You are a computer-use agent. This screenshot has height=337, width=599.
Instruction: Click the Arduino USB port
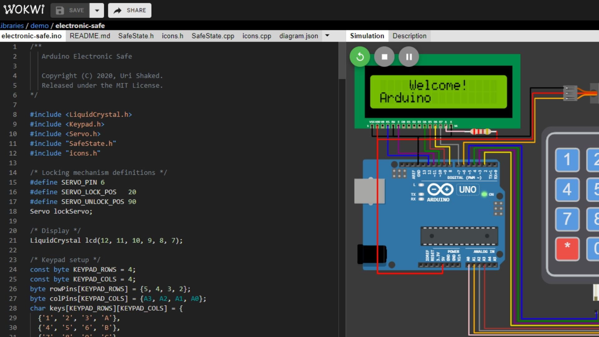[x=369, y=191]
